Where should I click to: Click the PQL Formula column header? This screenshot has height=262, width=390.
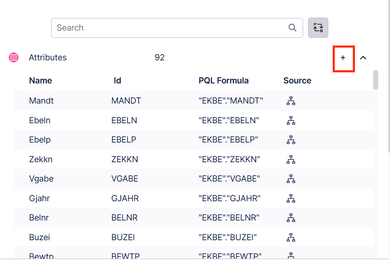click(223, 80)
